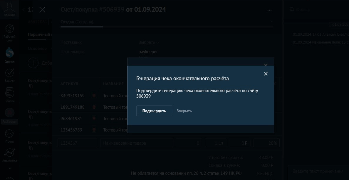Click the Подтвердить button in the dialog
The height and width of the screenshot is (180, 349).
click(154, 111)
